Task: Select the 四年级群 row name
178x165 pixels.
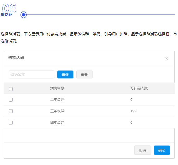Action: coord(57,123)
